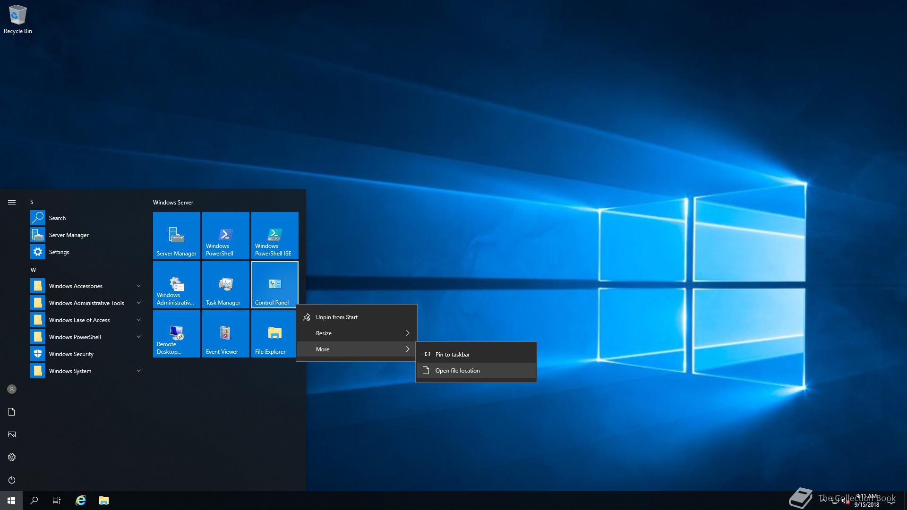Screen dimensions: 907x510
Task: Launch Internet Explorer from the taskbar
Action: (x=81, y=501)
